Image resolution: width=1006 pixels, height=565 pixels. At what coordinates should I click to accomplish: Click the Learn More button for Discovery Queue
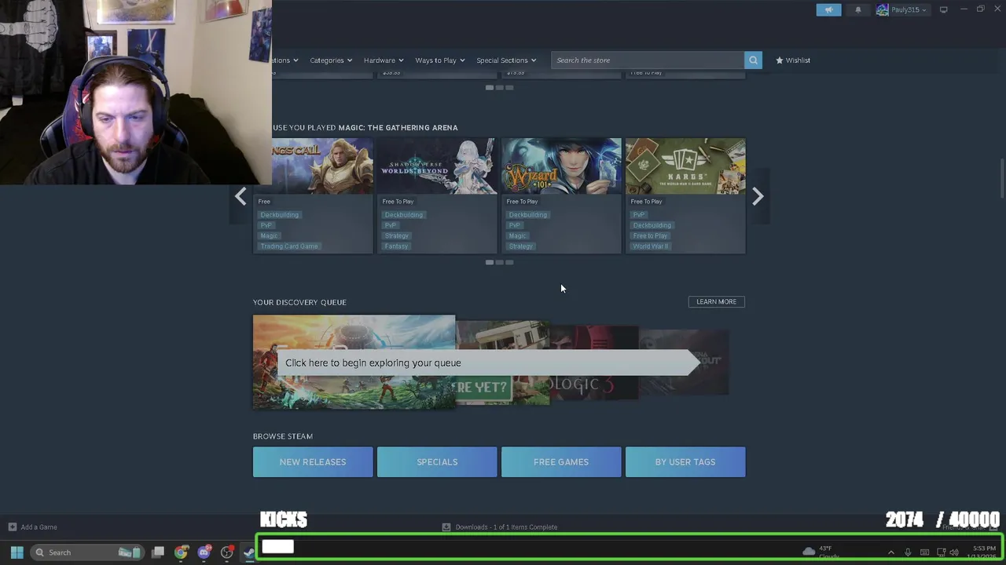pos(716,301)
